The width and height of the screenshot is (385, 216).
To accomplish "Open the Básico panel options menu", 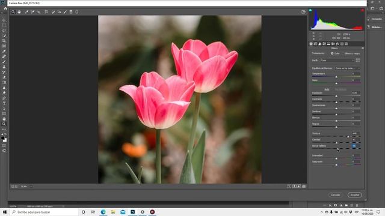I will 363,48.
